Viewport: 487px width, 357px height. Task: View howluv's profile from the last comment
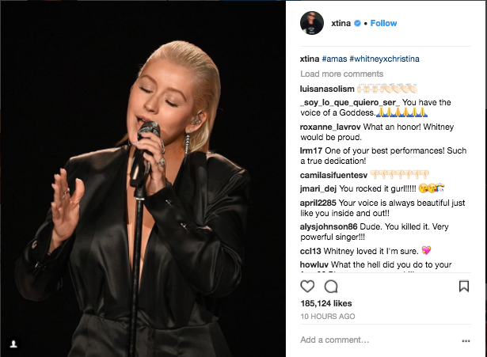(x=314, y=265)
